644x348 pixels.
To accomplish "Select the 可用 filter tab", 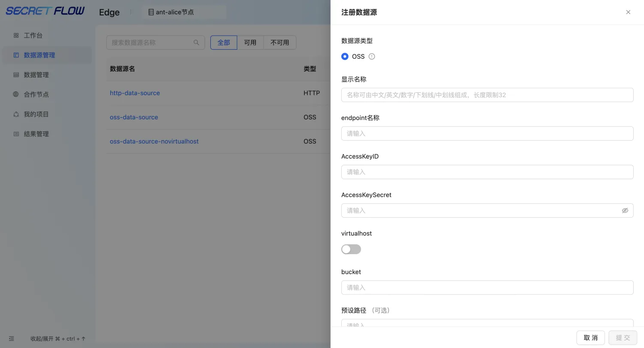I will coord(250,42).
